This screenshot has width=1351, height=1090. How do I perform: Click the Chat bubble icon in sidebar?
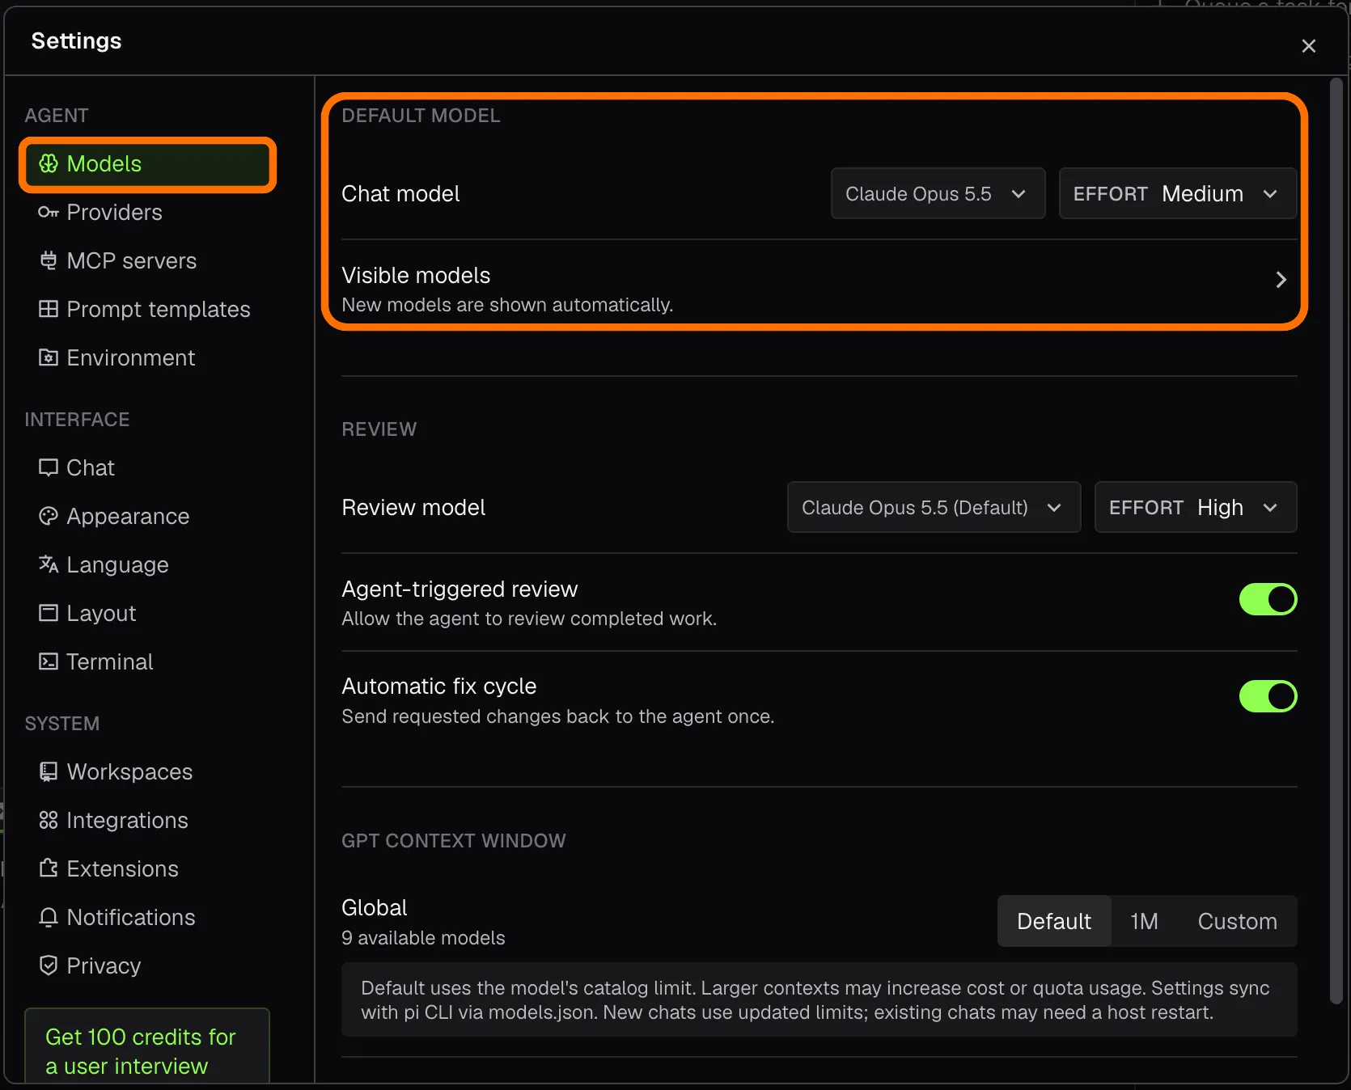click(49, 467)
